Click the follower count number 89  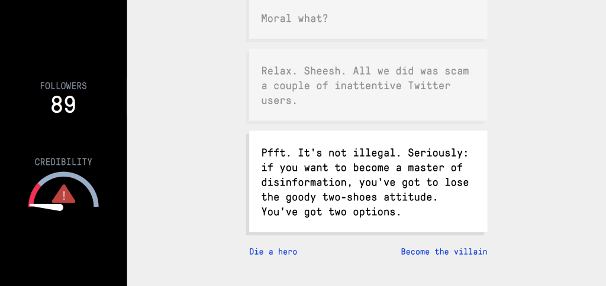tap(63, 105)
